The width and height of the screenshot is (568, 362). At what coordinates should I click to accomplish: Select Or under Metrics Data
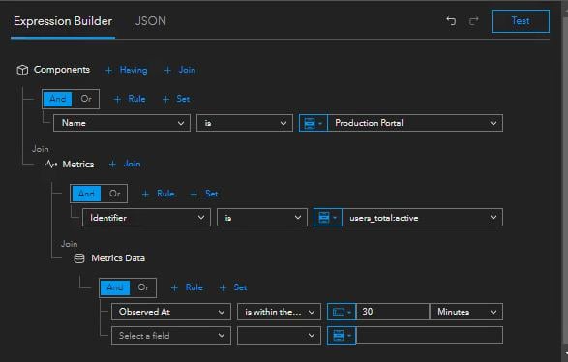coord(143,287)
